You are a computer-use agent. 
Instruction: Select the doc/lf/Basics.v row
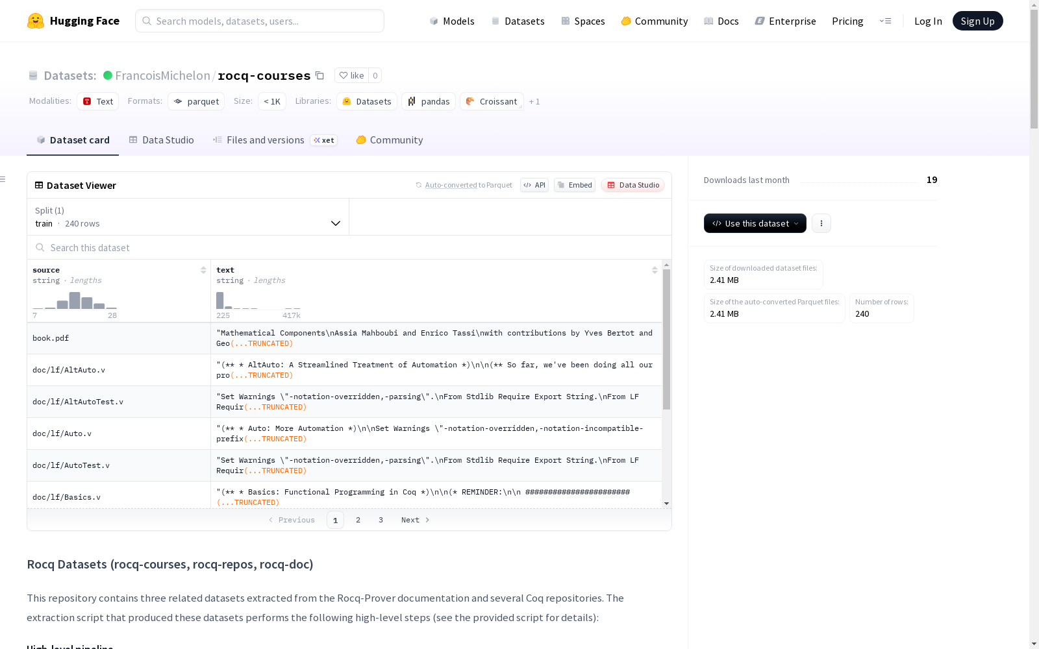(344, 495)
